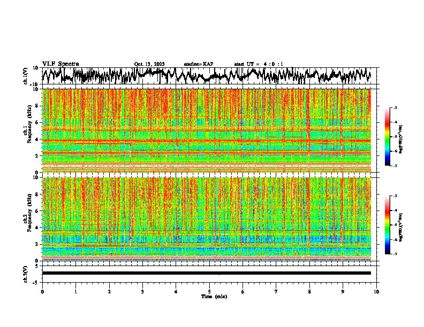
Task: Click the "-3" label on ch.2 color bar
Action: coord(395,196)
